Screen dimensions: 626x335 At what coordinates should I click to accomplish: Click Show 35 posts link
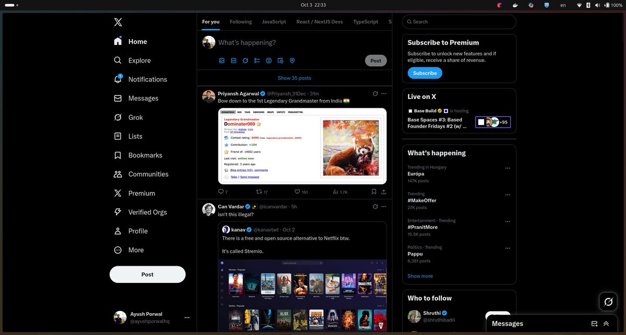pyautogui.click(x=294, y=78)
